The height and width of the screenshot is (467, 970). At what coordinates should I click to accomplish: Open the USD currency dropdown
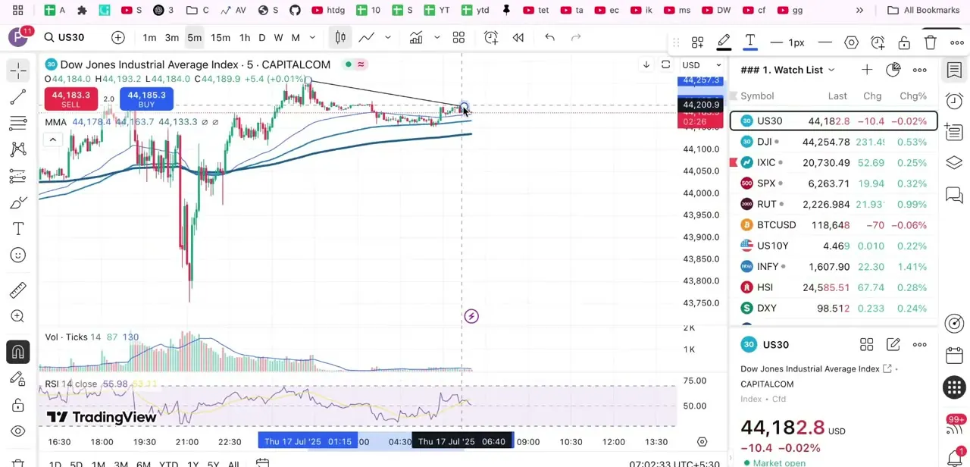pyautogui.click(x=701, y=64)
